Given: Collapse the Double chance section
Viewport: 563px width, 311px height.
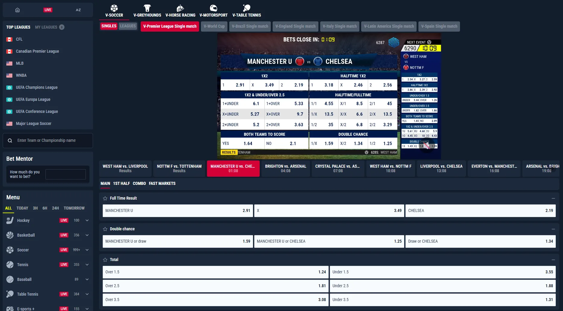Looking at the screenshot, I should coord(553,229).
